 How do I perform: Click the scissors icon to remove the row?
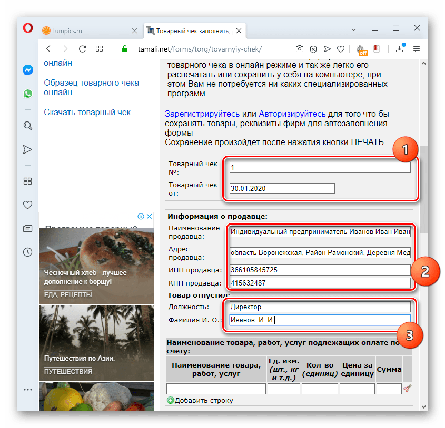408,389
